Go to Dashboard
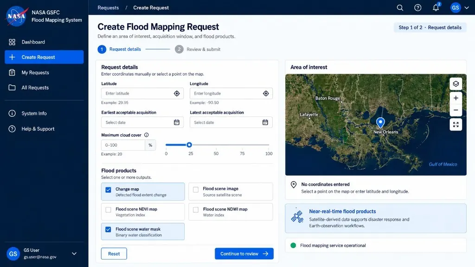The image size is (475, 267). tap(44, 42)
